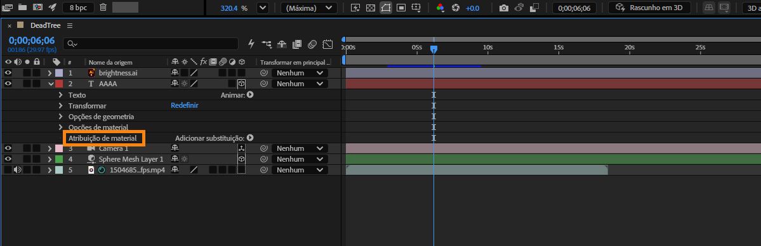The height and width of the screenshot is (246, 761).
Task: Create a new folder in project panel
Action: click(x=22, y=7)
